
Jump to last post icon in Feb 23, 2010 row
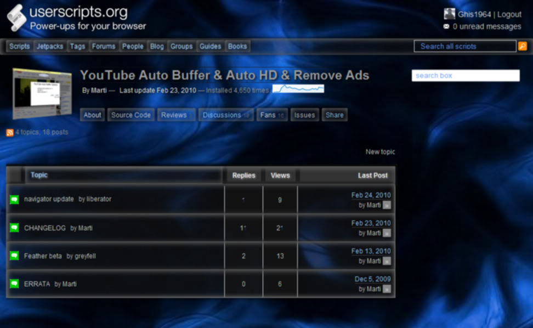pos(387,233)
